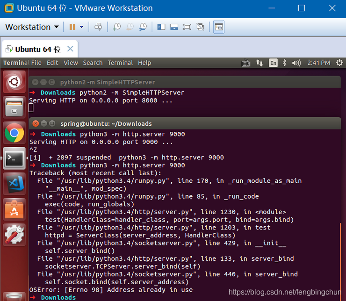Click the 2:41 PM clock
The width and height of the screenshot is (346, 301).
pyautogui.click(x=319, y=63)
